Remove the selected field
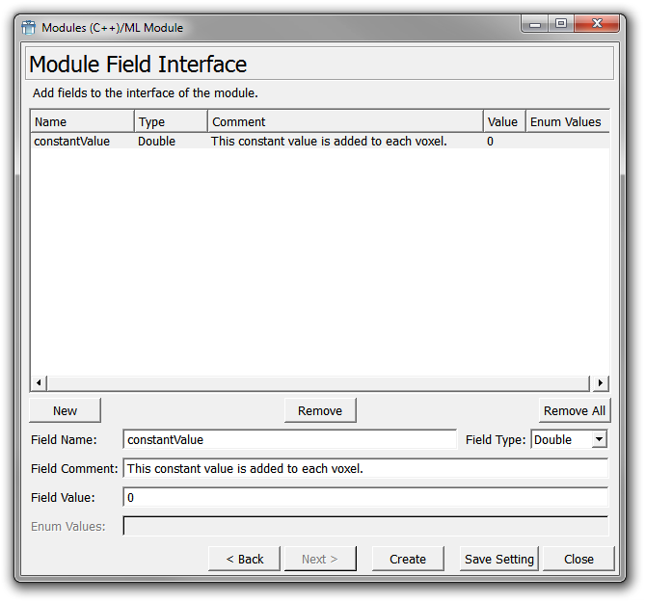Screen dimensions: 645x602 (x=319, y=410)
